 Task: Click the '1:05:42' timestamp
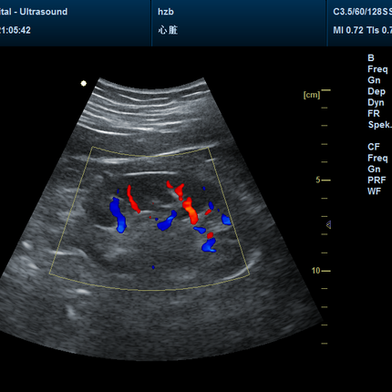pyautogui.click(x=15, y=30)
